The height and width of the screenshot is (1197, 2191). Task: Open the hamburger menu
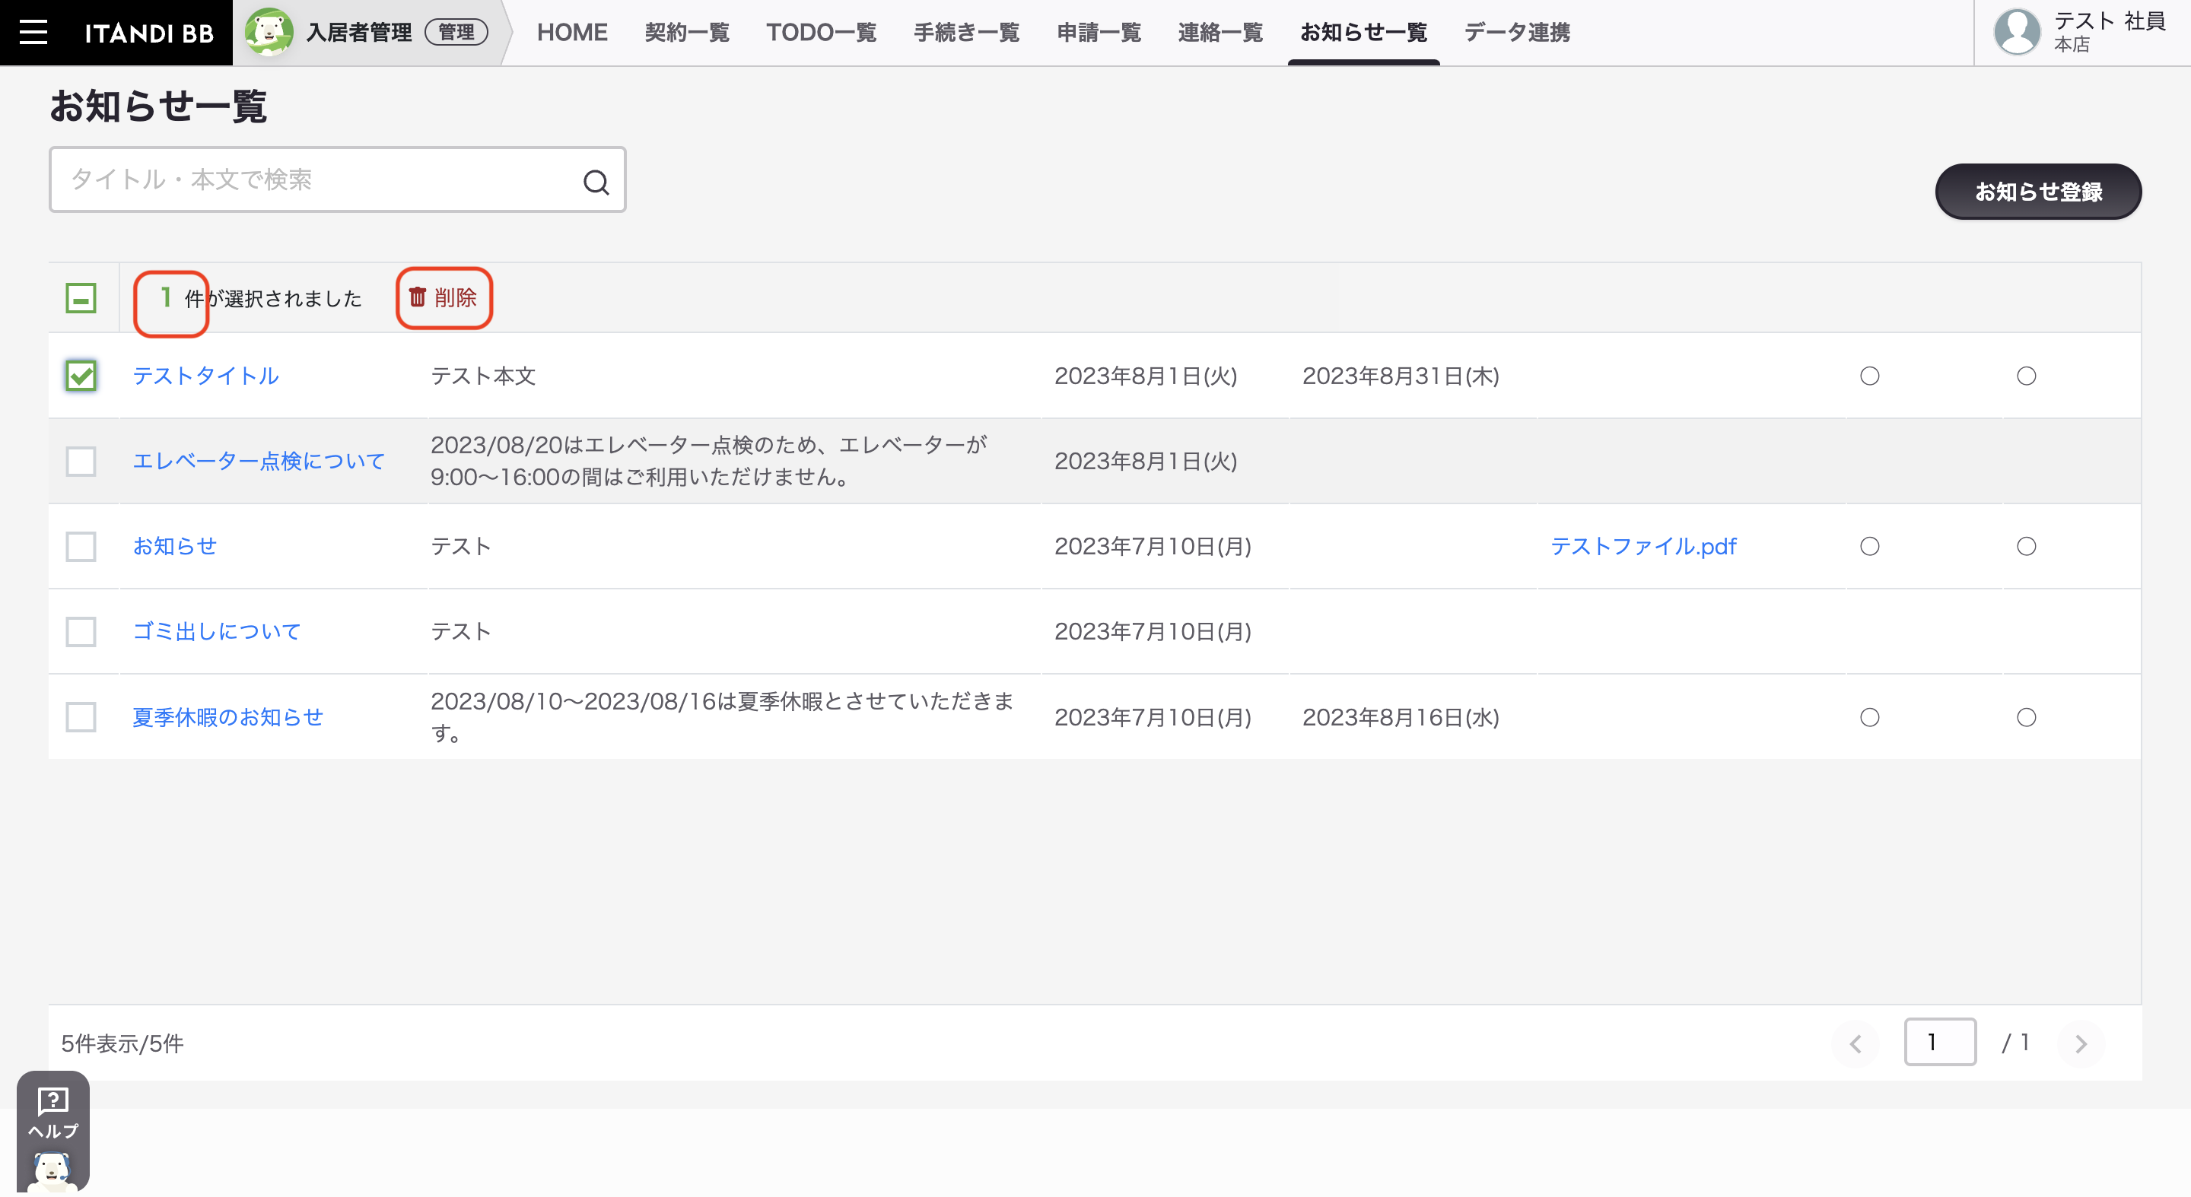coord(33,32)
